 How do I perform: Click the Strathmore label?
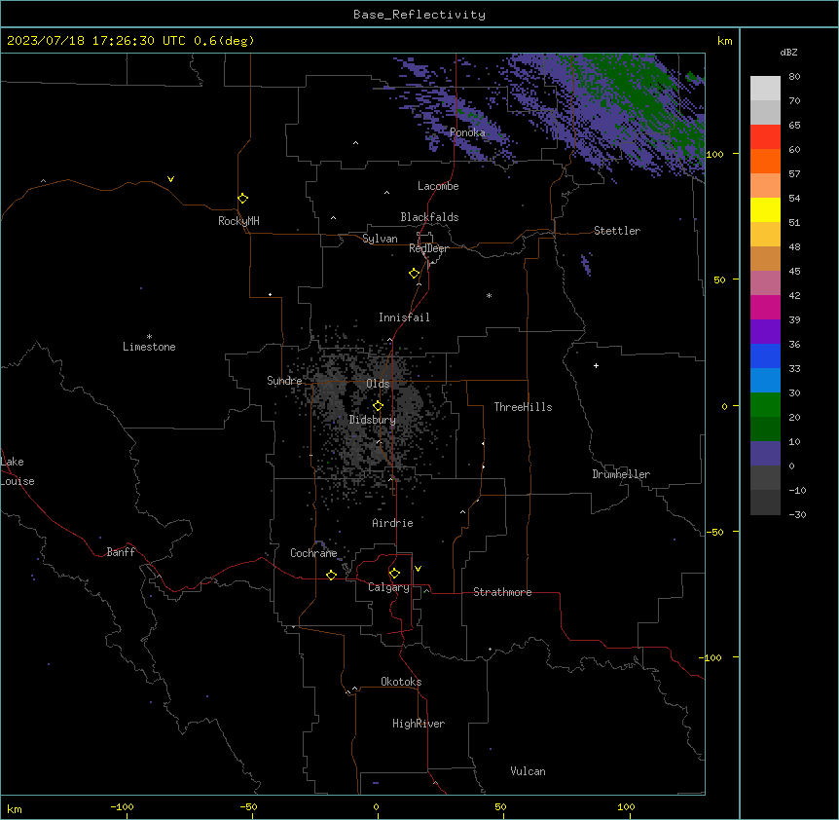point(502,592)
